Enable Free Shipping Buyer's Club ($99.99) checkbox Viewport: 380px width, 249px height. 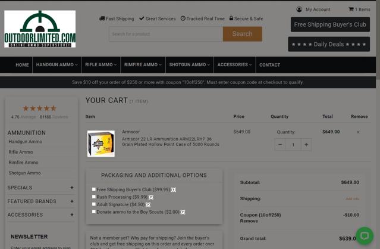pos(94,189)
